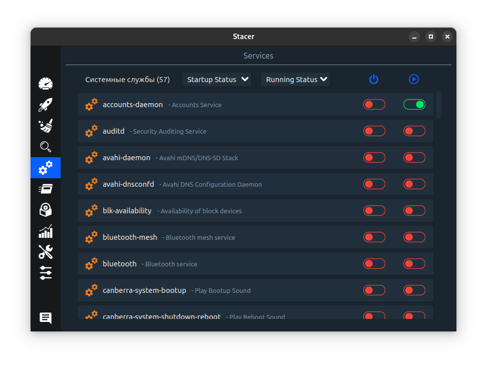Close the Stacer window
Viewport: 487px width, 365px height.
(447, 37)
